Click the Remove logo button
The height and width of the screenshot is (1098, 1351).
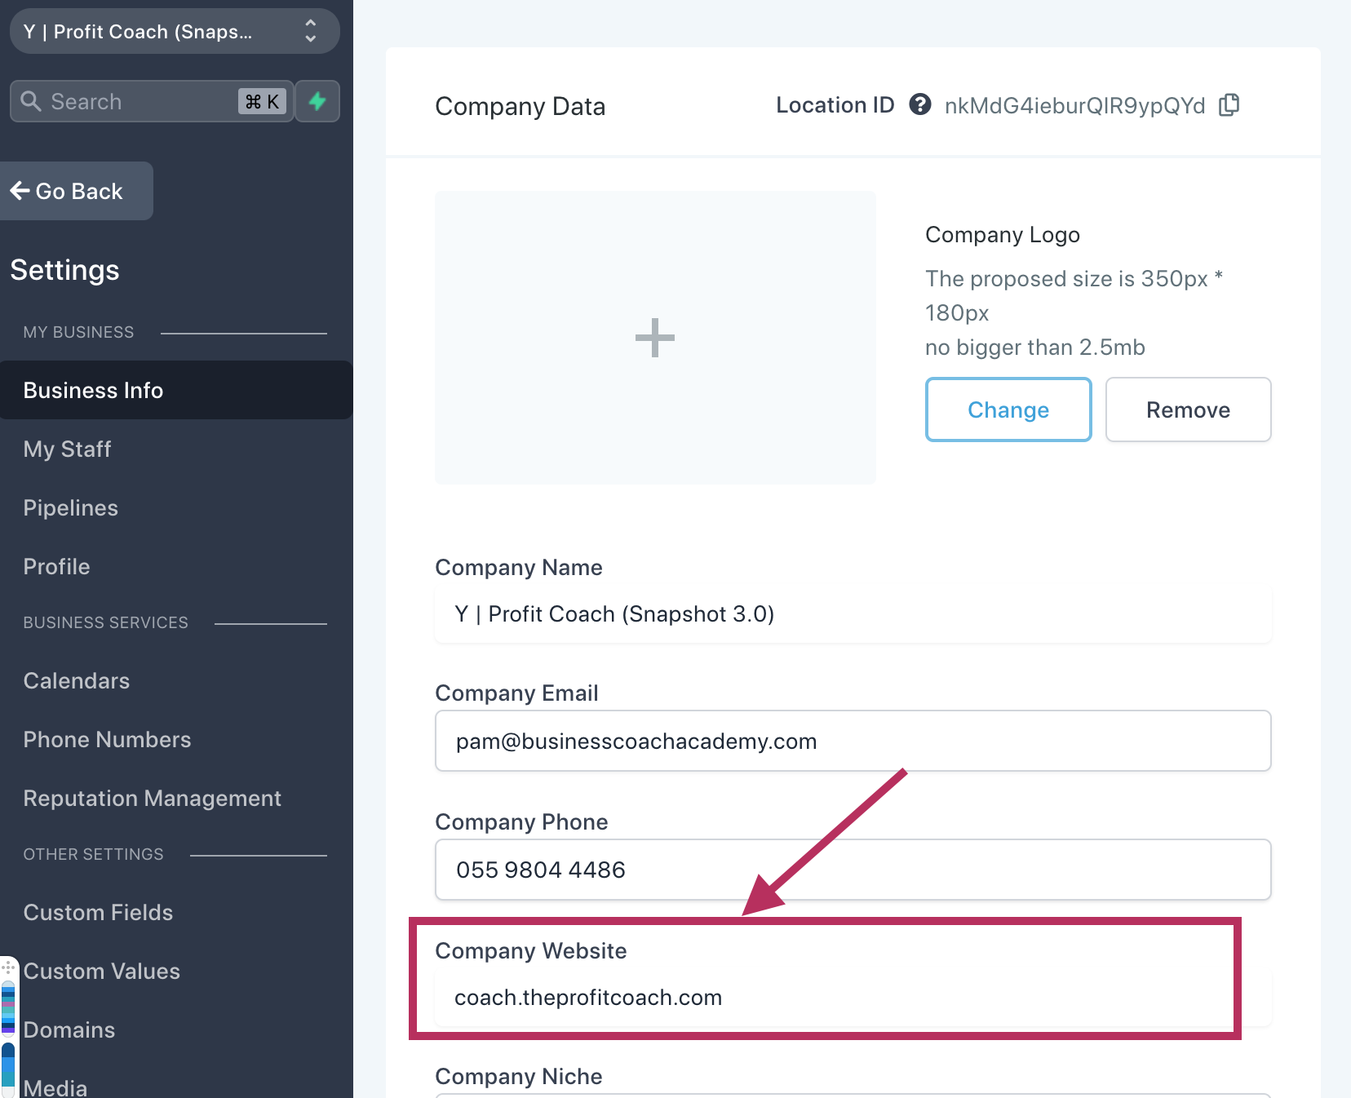pyautogui.click(x=1189, y=410)
